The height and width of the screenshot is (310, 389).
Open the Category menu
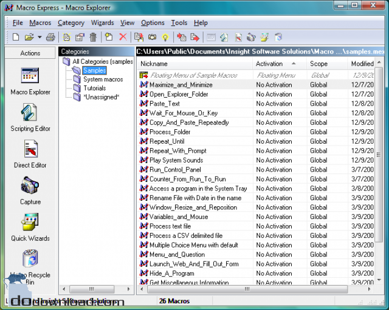[71, 23]
